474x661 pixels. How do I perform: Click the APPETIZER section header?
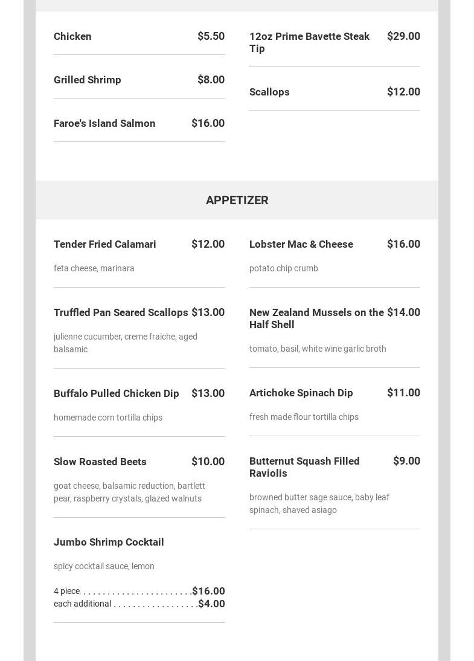click(x=237, y=200)
